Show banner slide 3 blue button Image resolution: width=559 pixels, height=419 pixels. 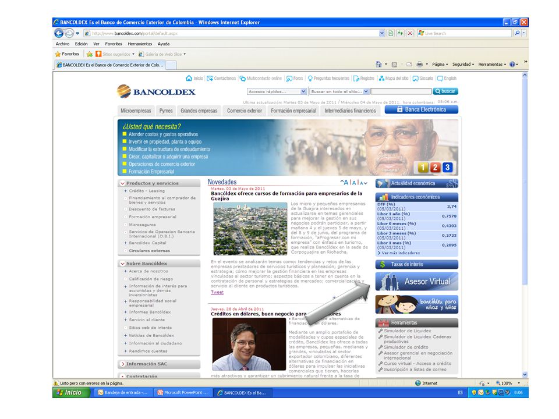(x=447, y=167)
